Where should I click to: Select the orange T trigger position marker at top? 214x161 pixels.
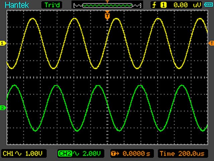[107, 16]
